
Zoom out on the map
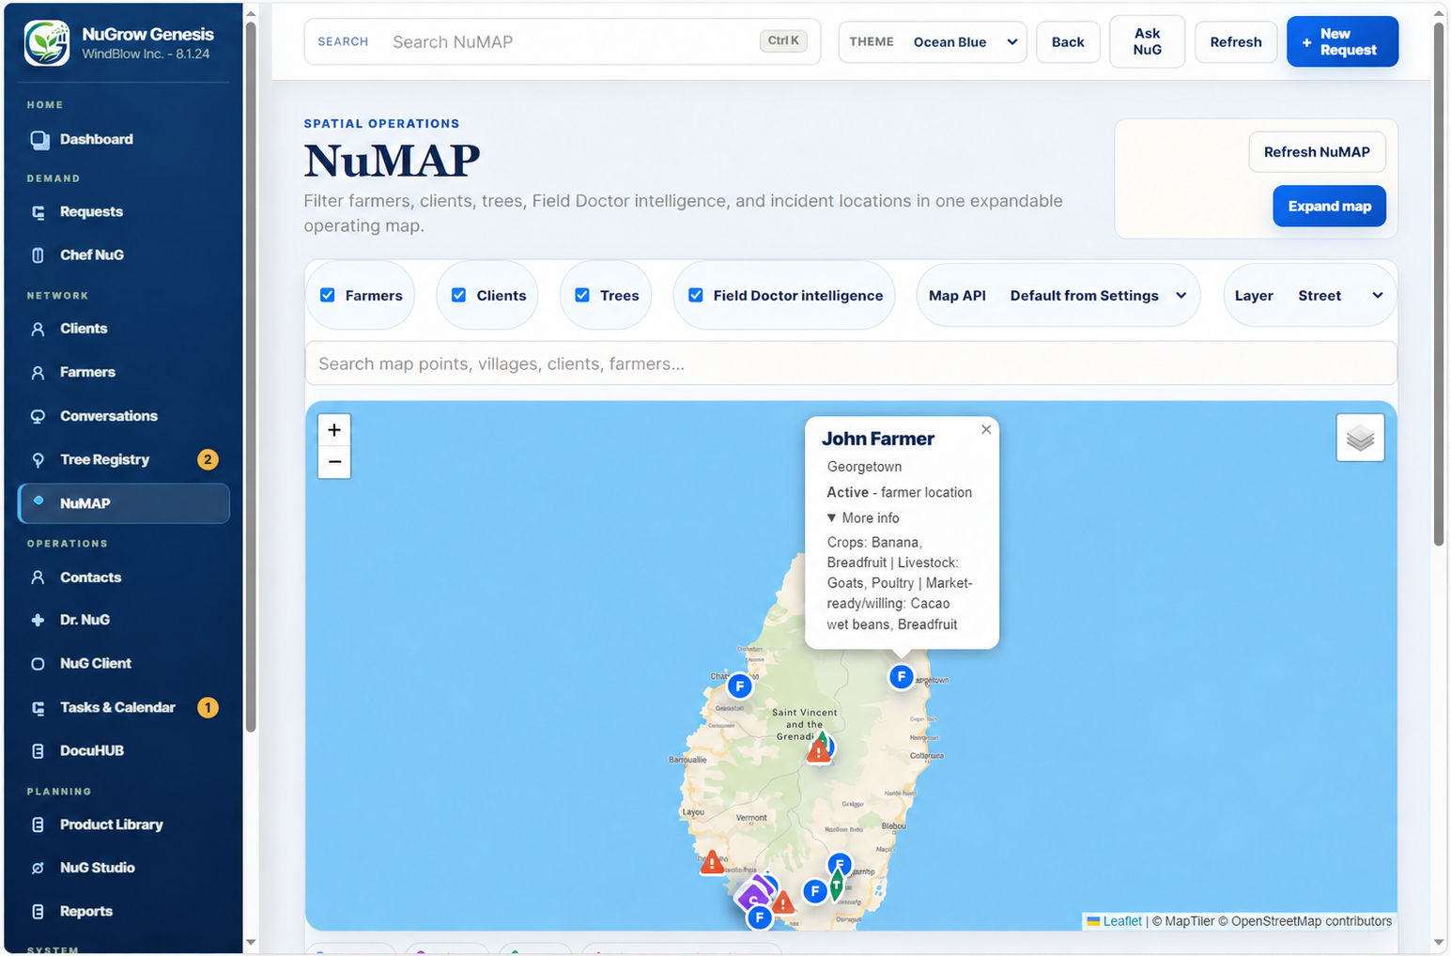click(x=334, y=462)
